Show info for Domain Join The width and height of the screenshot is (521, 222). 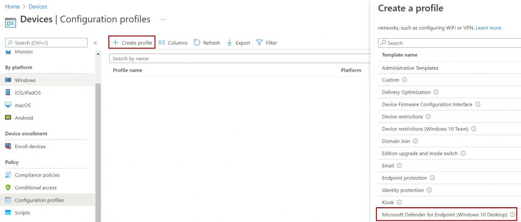point(415,141)
